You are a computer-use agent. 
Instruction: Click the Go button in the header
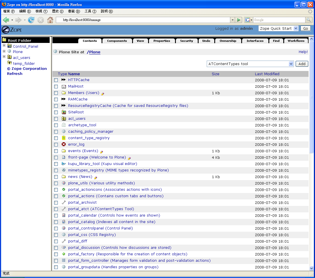[x=305, y=29]
